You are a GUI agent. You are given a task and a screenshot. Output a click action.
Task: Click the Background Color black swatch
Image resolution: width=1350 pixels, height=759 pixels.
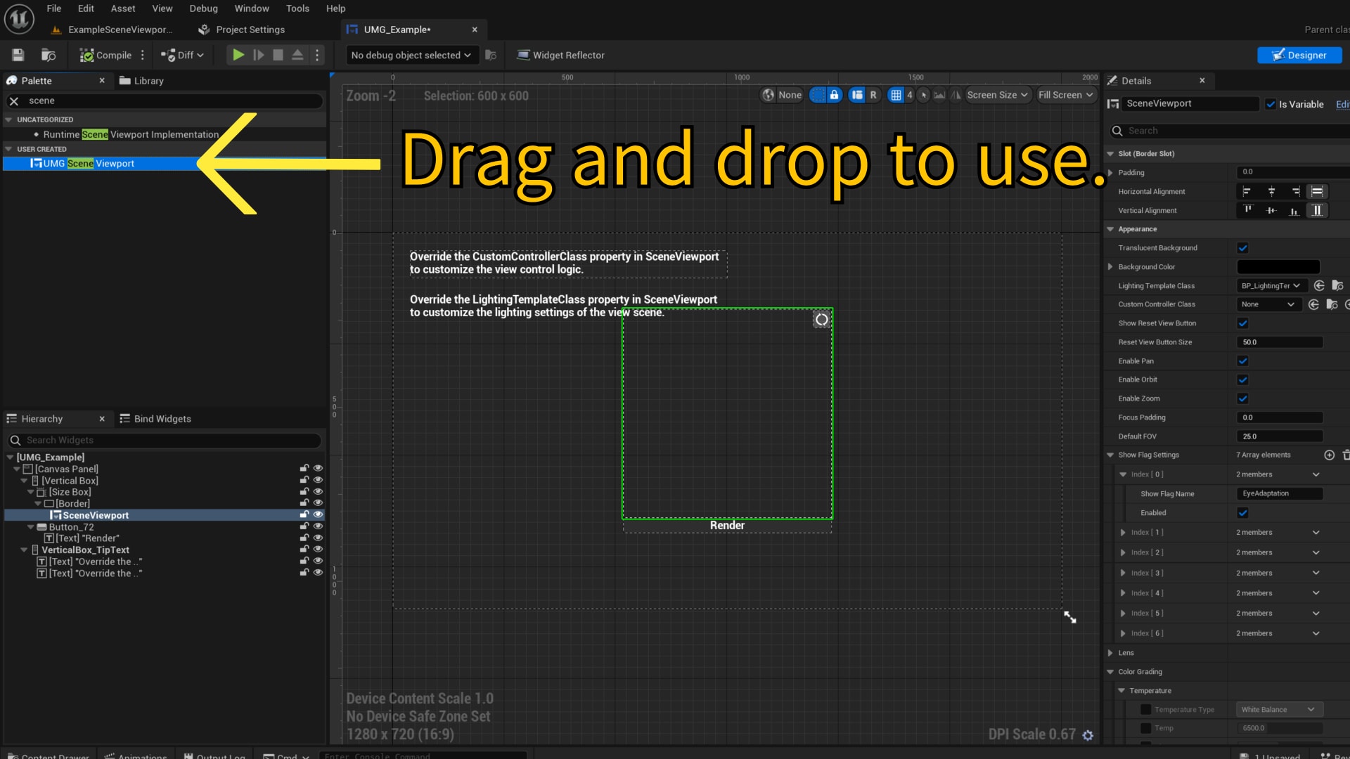(x=1278, y=267)
